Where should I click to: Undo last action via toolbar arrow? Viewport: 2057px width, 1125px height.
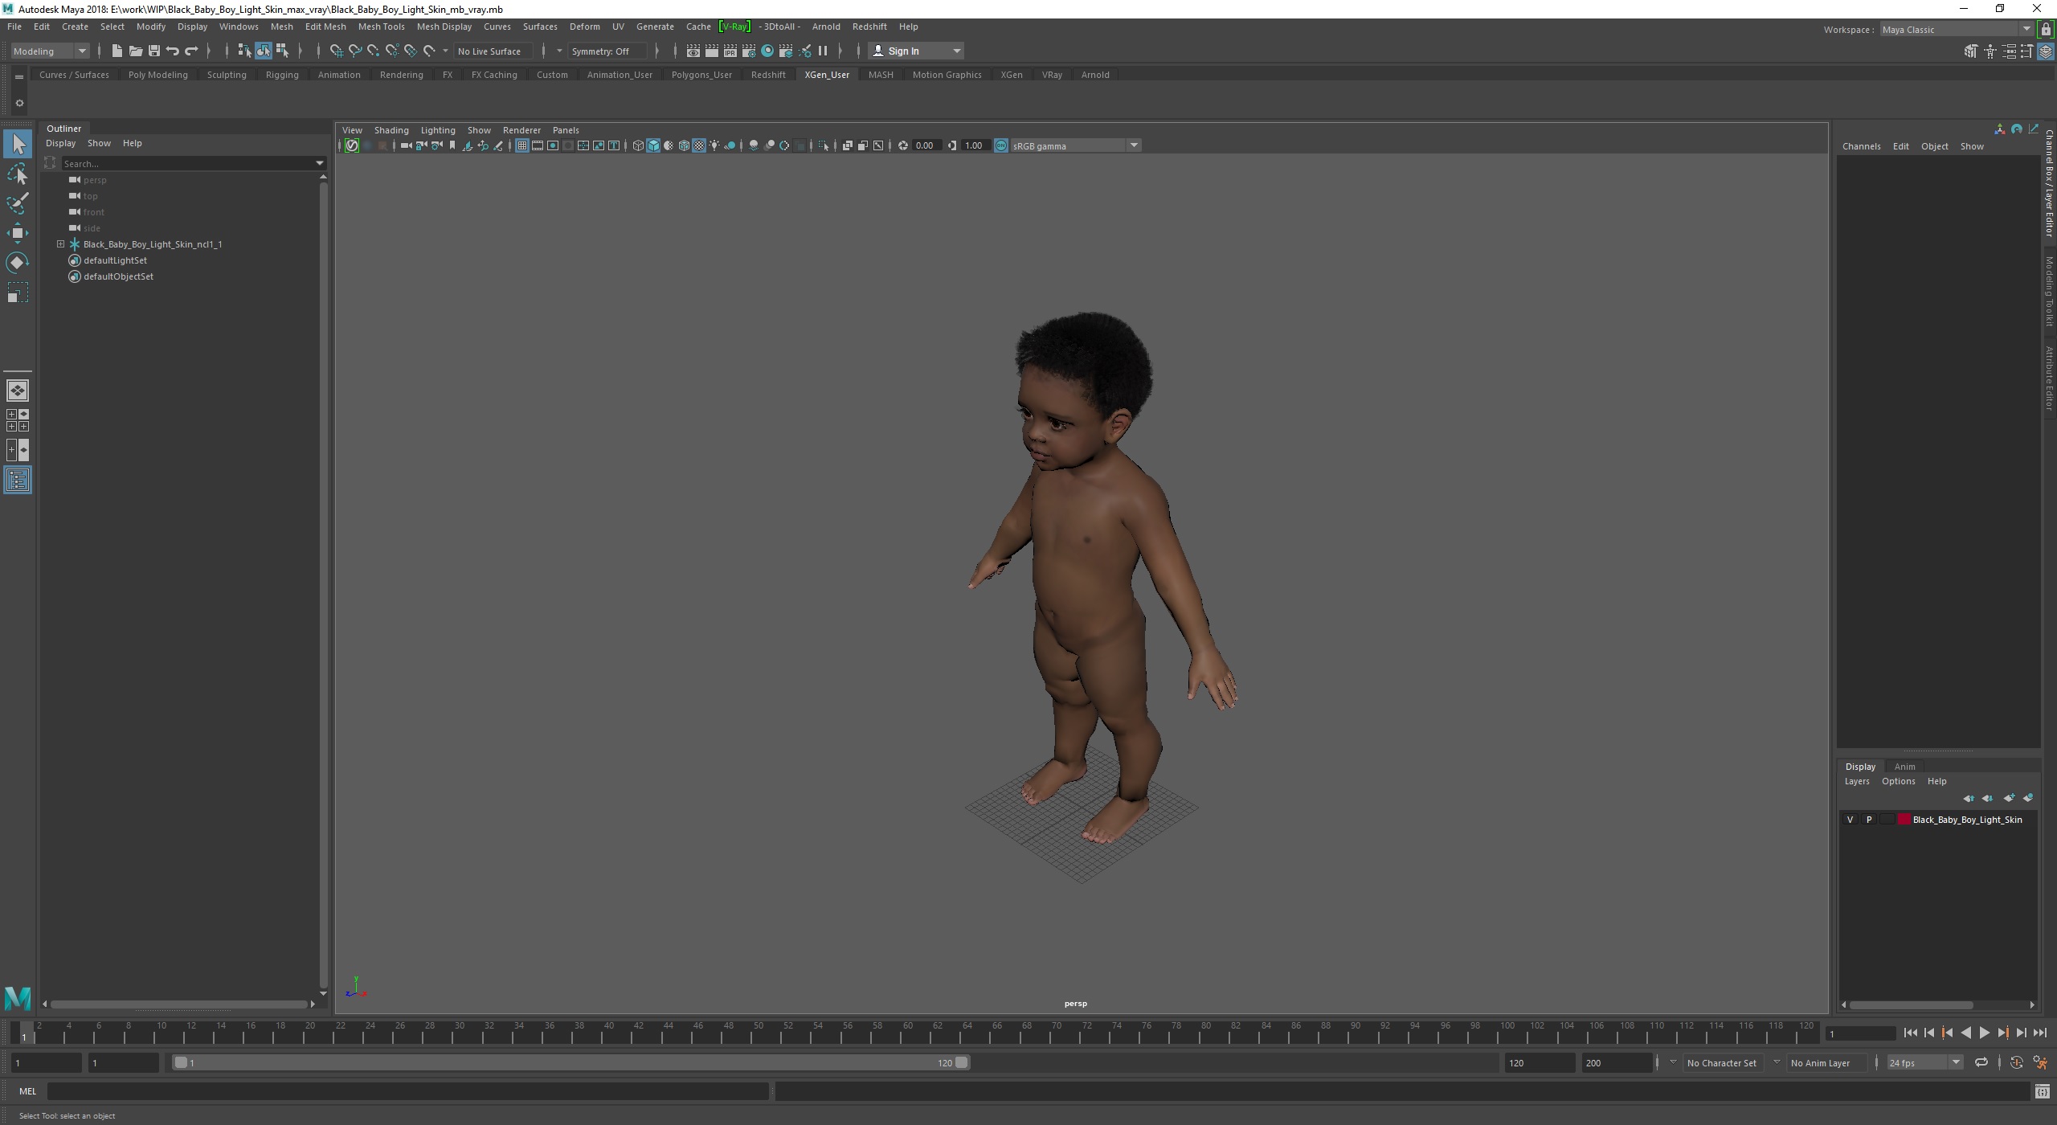click(172, 51)
